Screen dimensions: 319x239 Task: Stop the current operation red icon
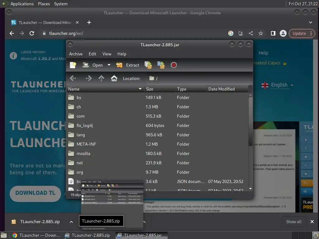174,65
